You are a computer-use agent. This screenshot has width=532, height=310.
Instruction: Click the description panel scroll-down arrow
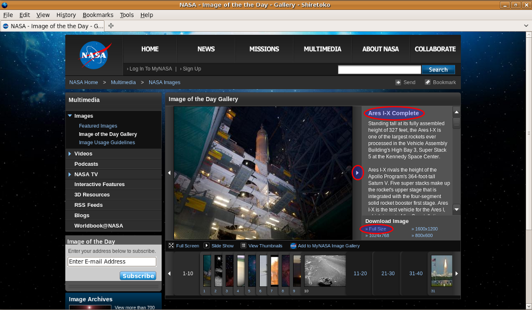click(457, 209)
